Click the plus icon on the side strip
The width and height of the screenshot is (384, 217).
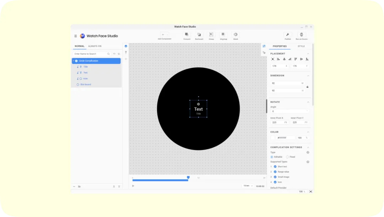point(126,59)
